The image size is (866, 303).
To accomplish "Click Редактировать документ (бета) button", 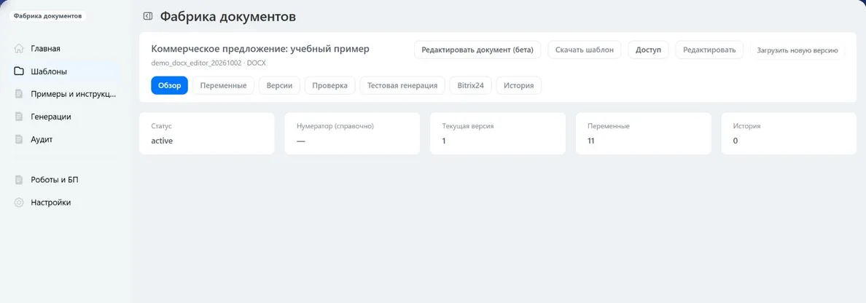I will (477, 50).
